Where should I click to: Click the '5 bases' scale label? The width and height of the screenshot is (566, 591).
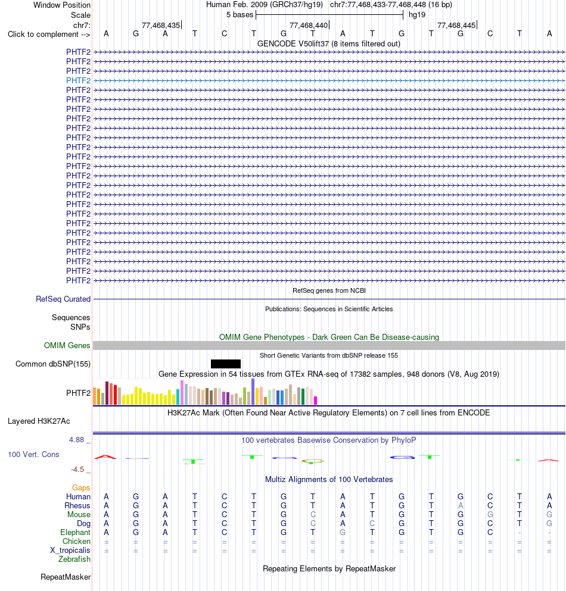coord(240,15)
